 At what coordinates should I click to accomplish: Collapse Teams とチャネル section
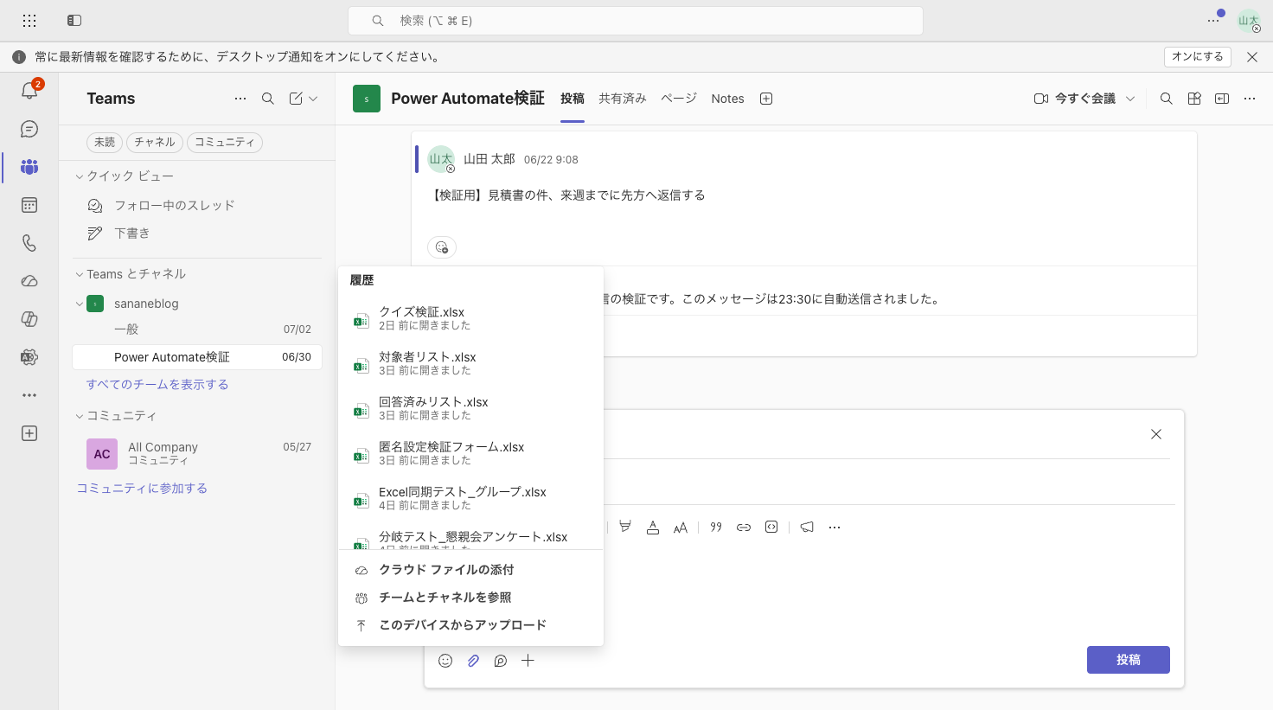tap(80, 274)
